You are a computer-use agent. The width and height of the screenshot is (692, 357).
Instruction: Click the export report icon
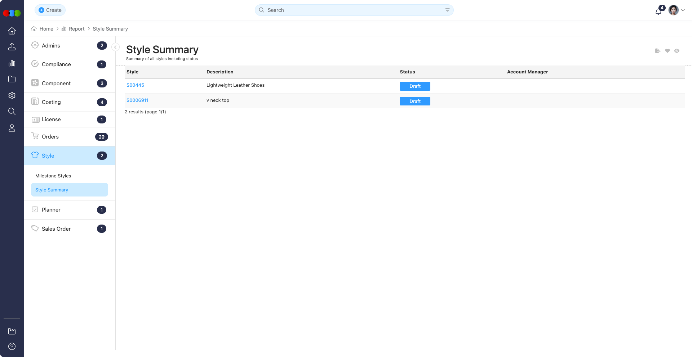pos(657,51)
